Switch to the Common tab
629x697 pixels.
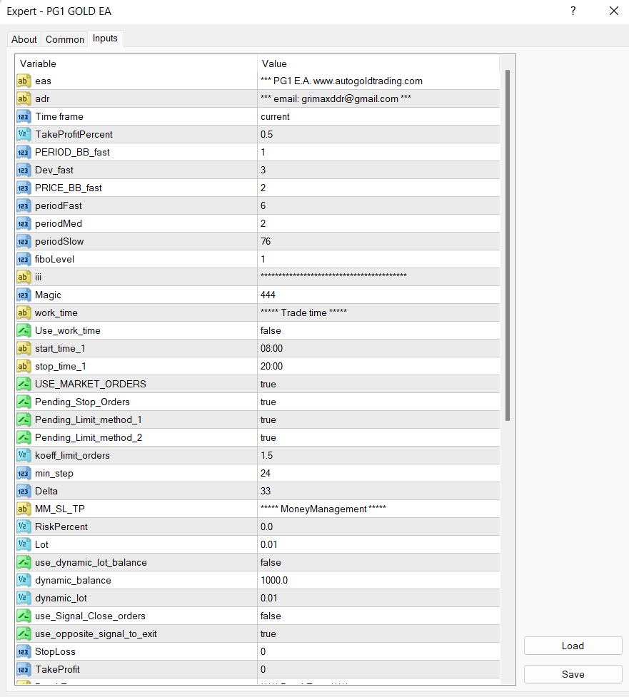(x=65, y=39)
